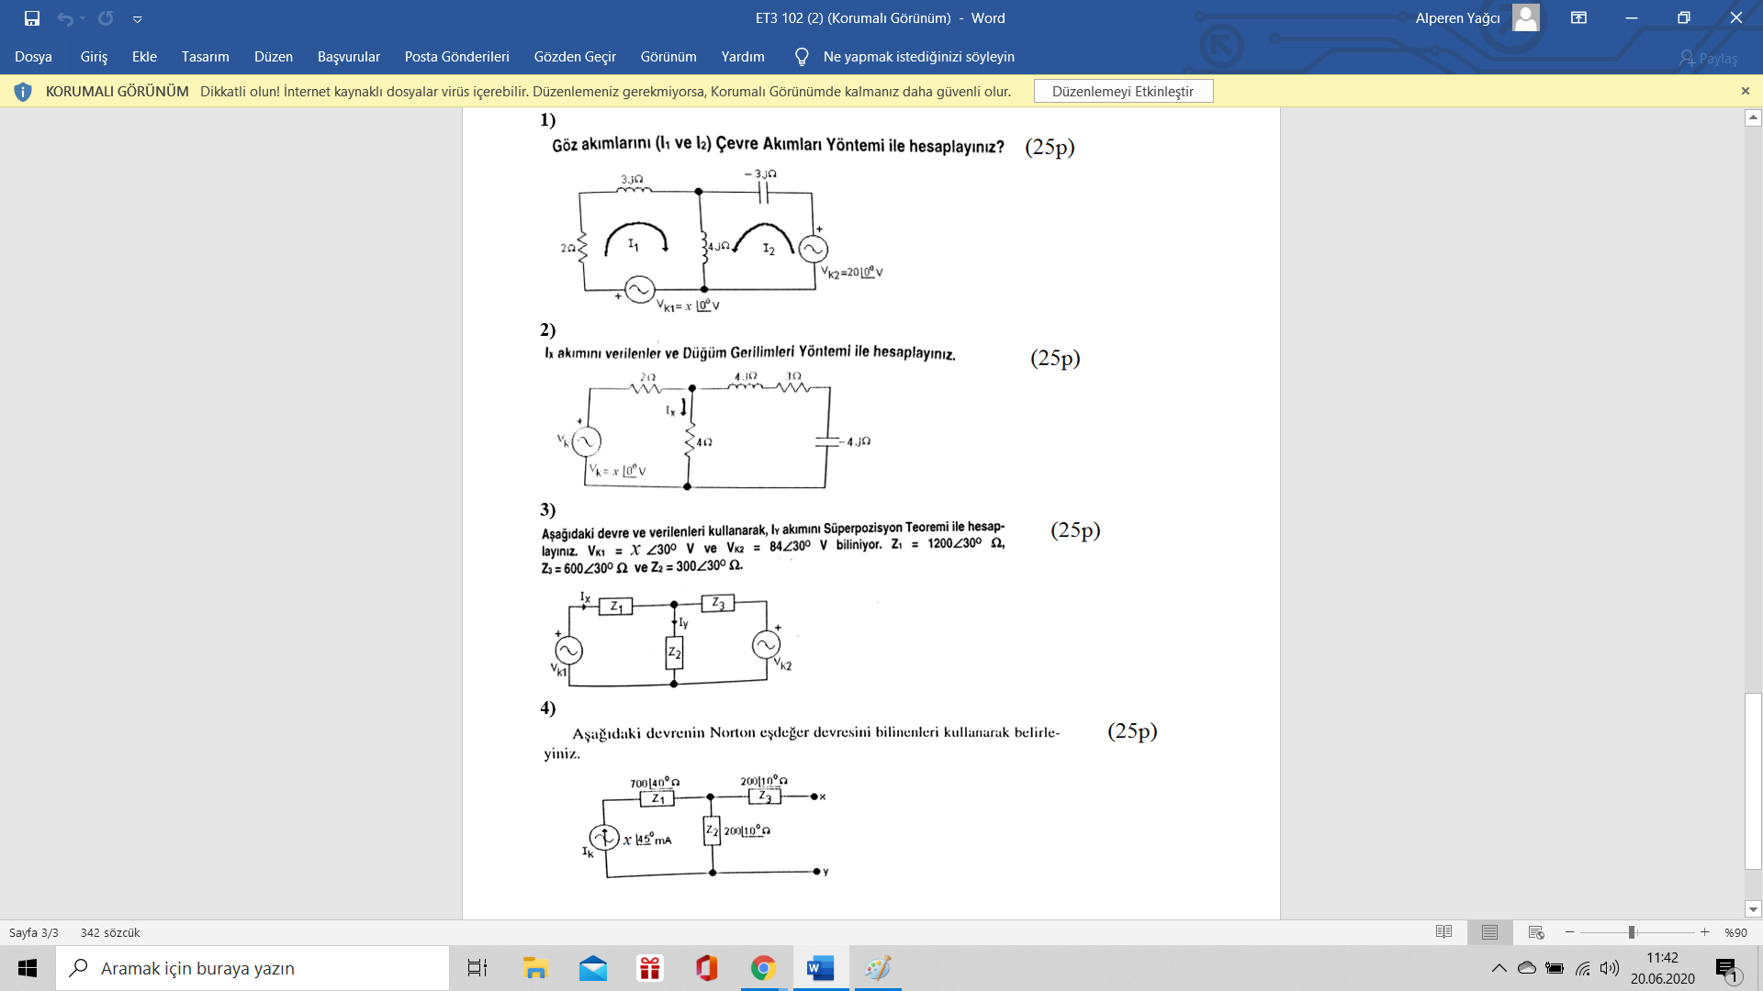This screenshot has width=1763, height=991.
Task: Switch to Web Layout view
Action: 1535,932
